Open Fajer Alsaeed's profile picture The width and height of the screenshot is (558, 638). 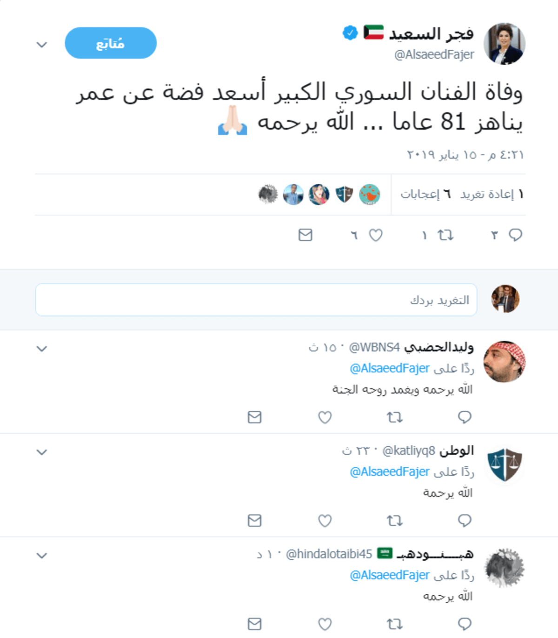point(505,44)
